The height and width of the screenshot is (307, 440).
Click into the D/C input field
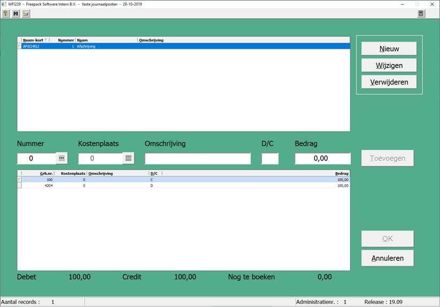[270, 159]
